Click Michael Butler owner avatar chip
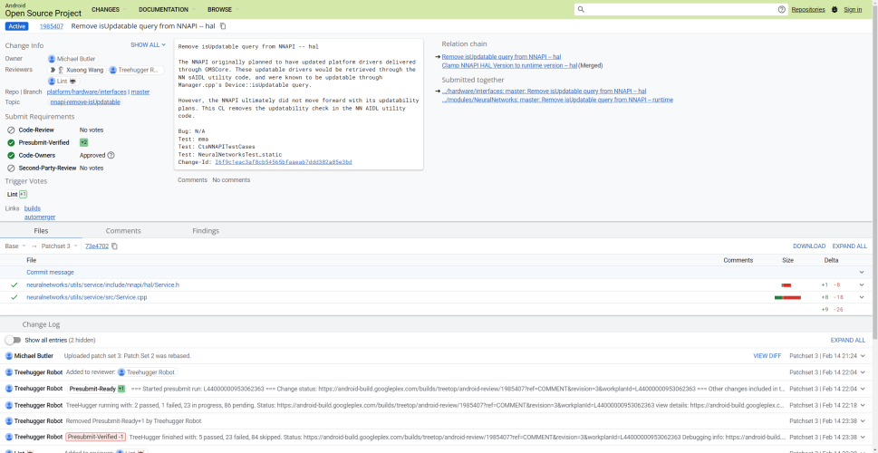 coord(72,59)
